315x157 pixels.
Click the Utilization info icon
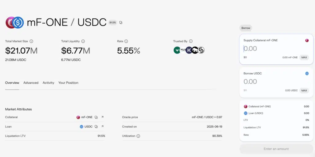138,136
